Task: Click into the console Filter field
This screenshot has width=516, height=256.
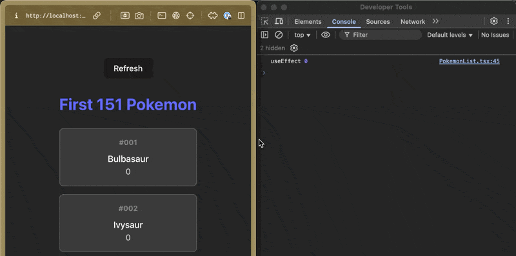Action: [381, 35]
